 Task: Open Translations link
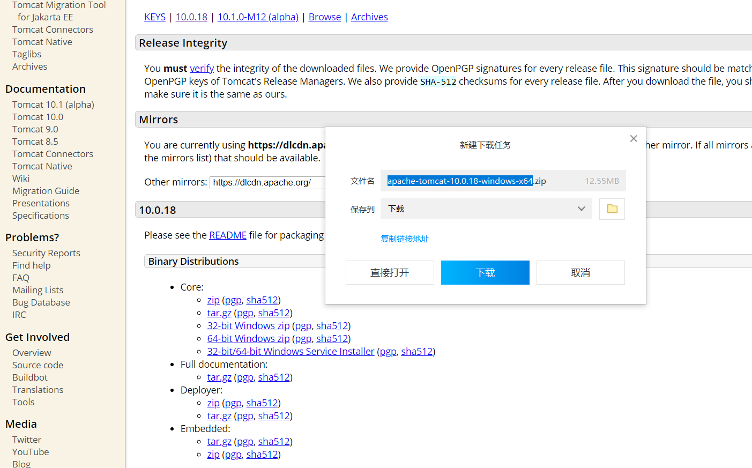(38, 390)
